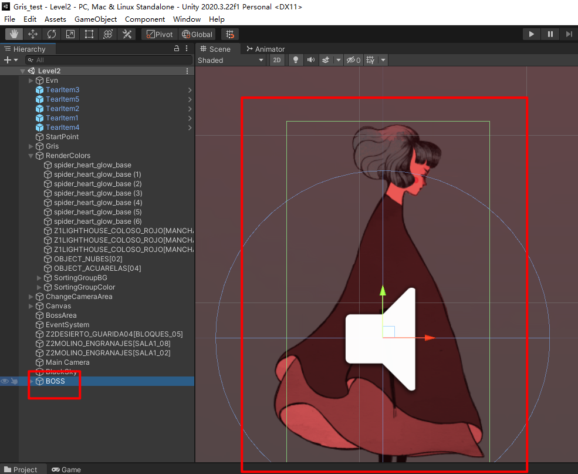
Task: Expand ChangeCameraArea object
Action: (x=31, y=297)
